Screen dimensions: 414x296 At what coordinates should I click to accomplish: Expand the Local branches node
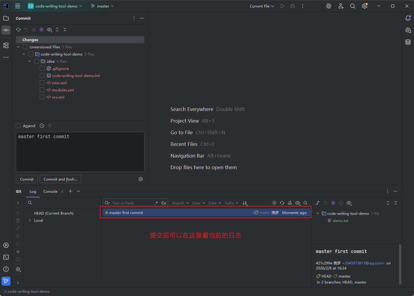pos(30,220)
